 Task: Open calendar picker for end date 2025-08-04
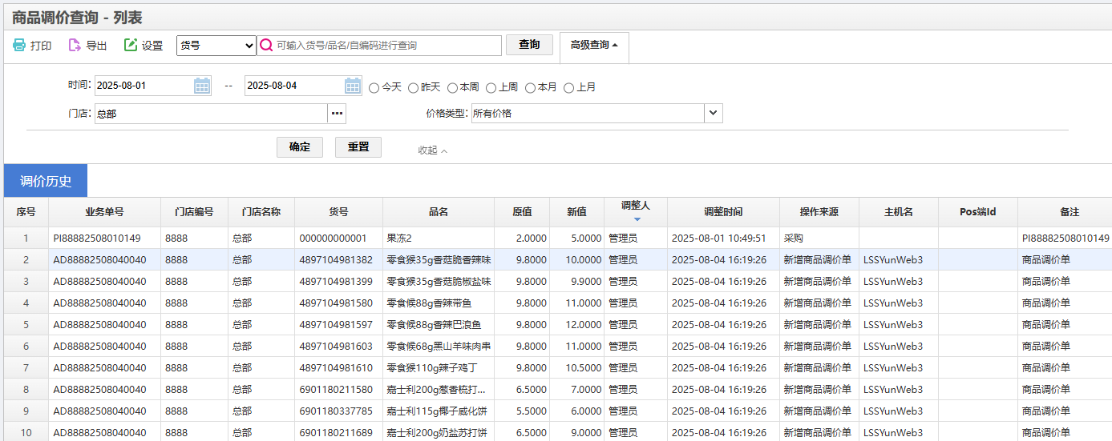[x=353, y=86]
